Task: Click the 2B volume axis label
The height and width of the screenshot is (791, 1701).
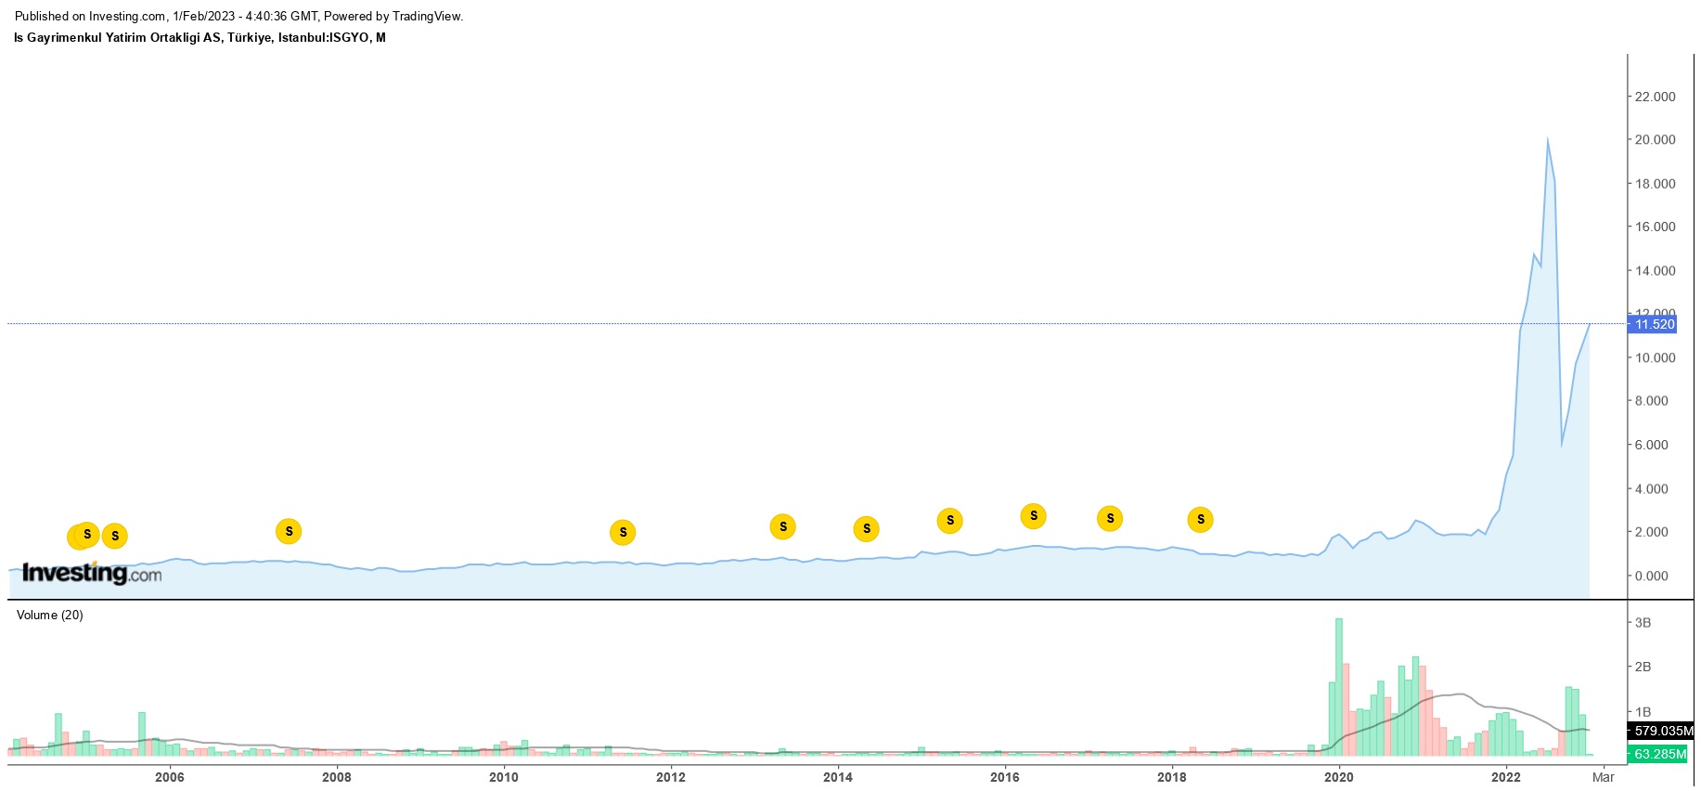Action: click(1643, 667)
